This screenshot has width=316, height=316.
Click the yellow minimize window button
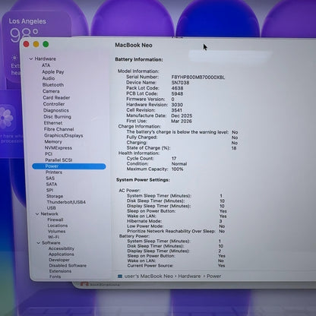36,44
